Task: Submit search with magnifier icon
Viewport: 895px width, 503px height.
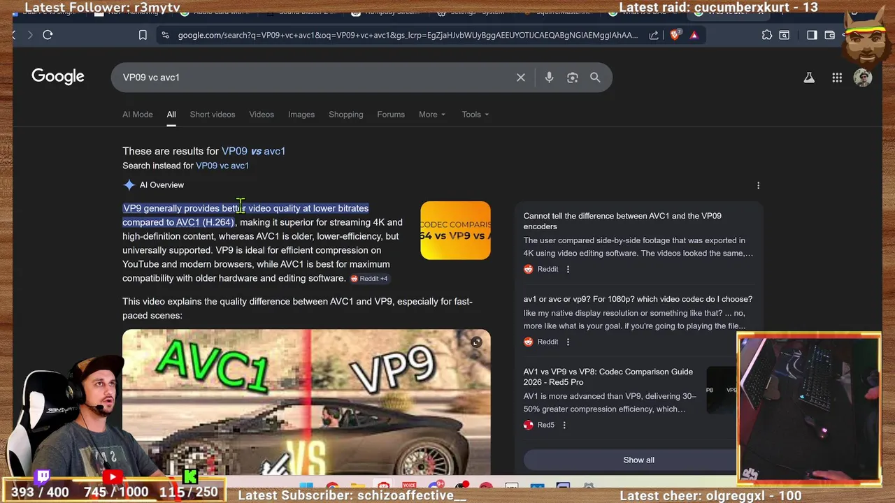Action: (x=595, y=78)
